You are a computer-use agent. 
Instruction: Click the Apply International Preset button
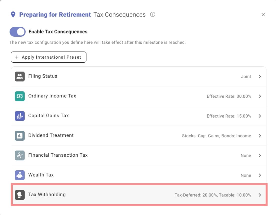tap(48, 57)
